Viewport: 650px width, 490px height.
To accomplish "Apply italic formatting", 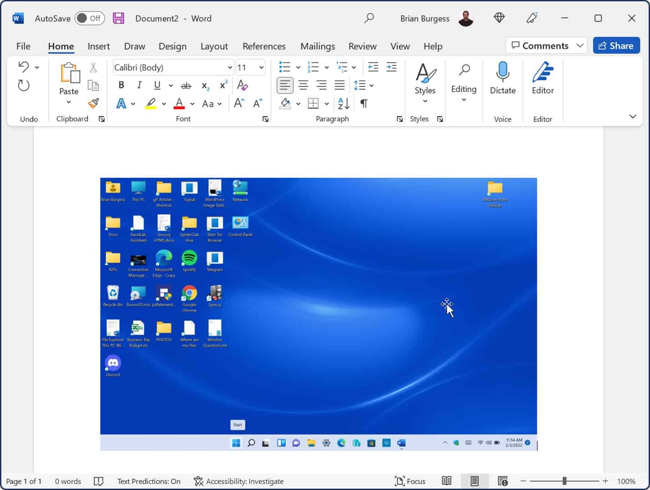I will (x=139, y=85).
